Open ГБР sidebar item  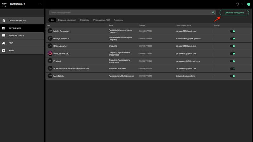pos(22,43)
